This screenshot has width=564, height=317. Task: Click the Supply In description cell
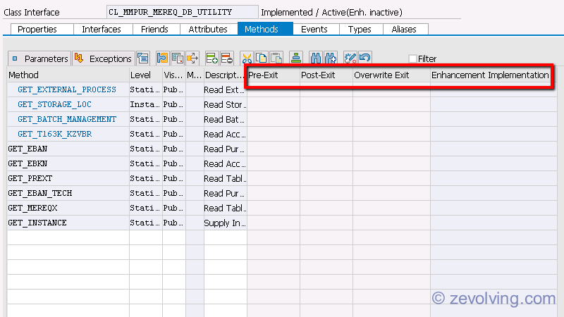pos(225,223)
